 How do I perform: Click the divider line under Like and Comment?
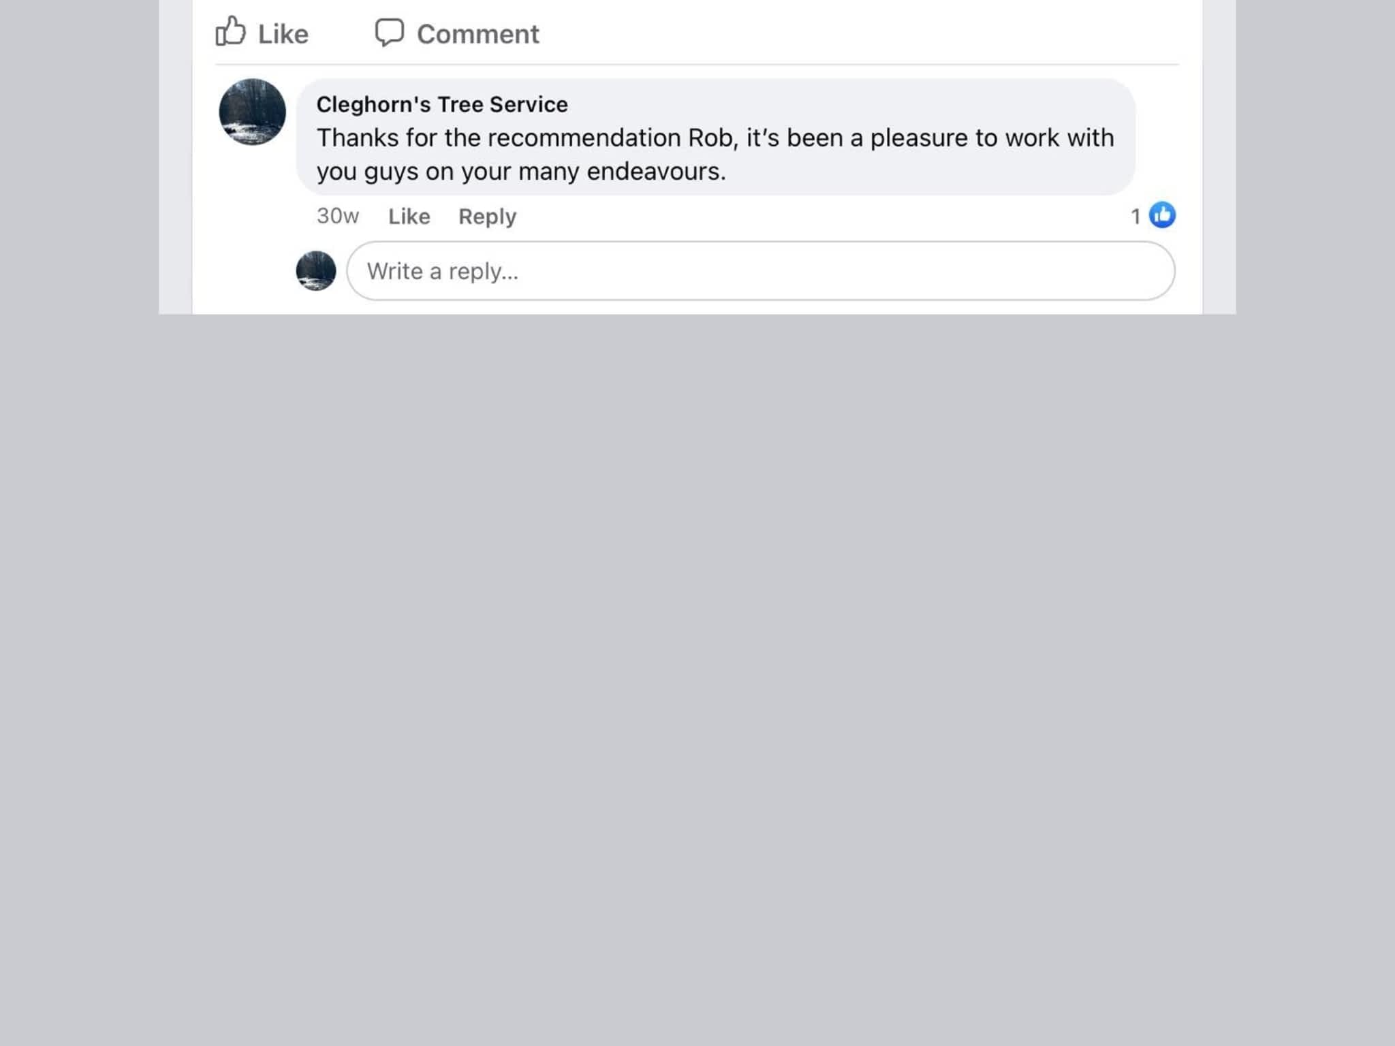[x=697, y=65]
